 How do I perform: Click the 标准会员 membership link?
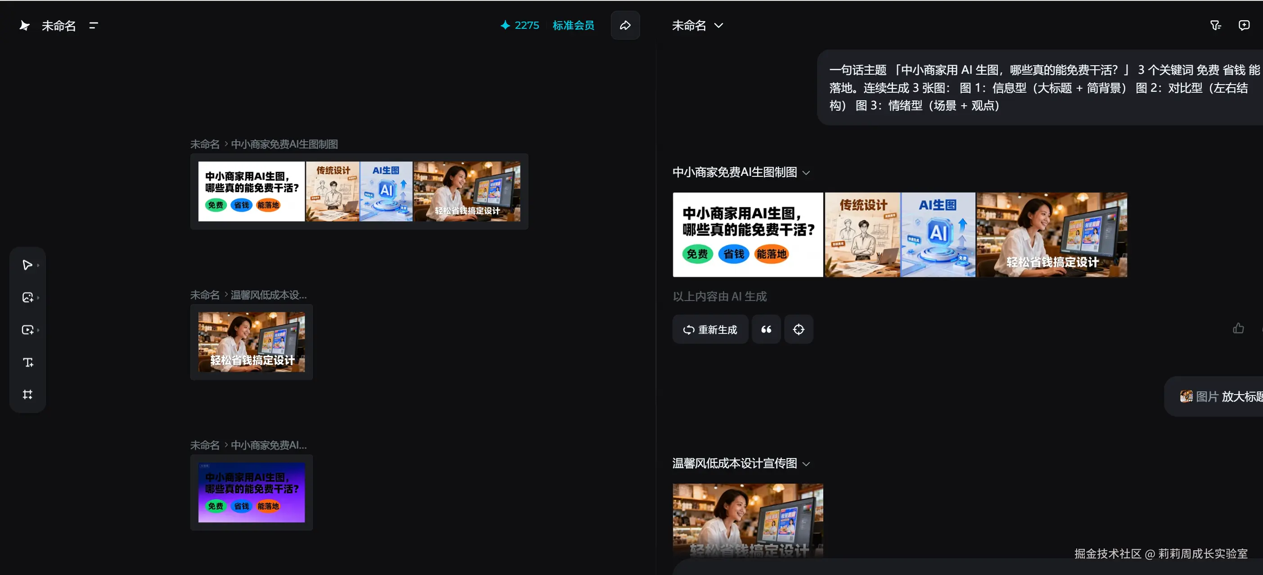[x=573, y=25]
